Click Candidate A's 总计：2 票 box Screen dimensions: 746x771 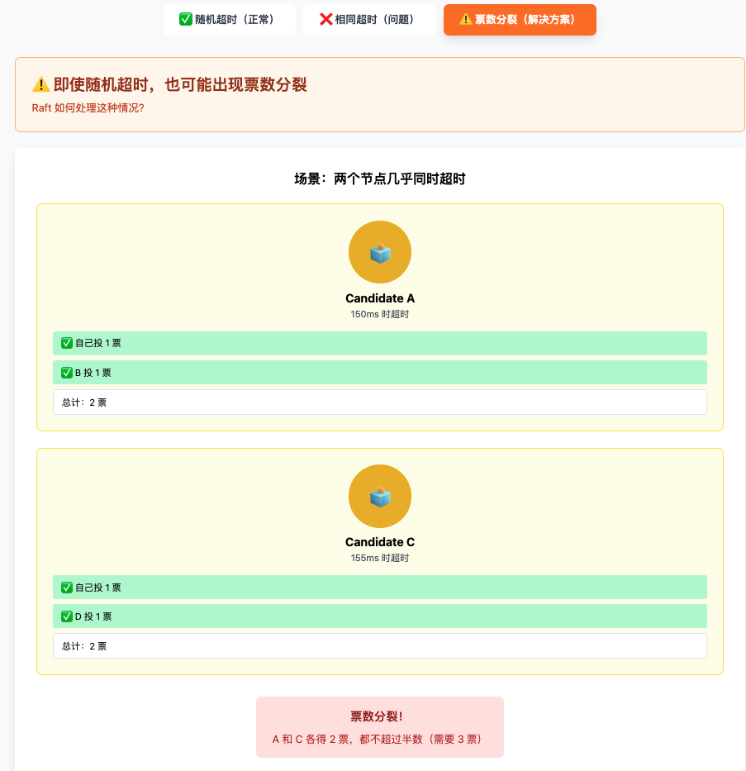[x=379, y=402]
